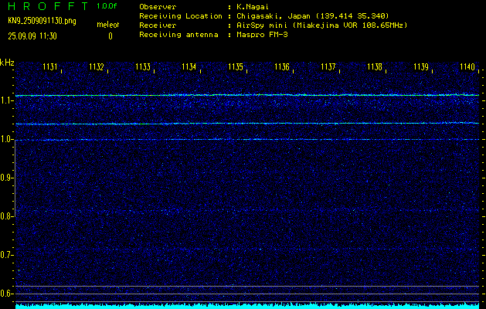486x309 pixels.
Task: Click time marker 1134
Action: click(x=189, y=66)
